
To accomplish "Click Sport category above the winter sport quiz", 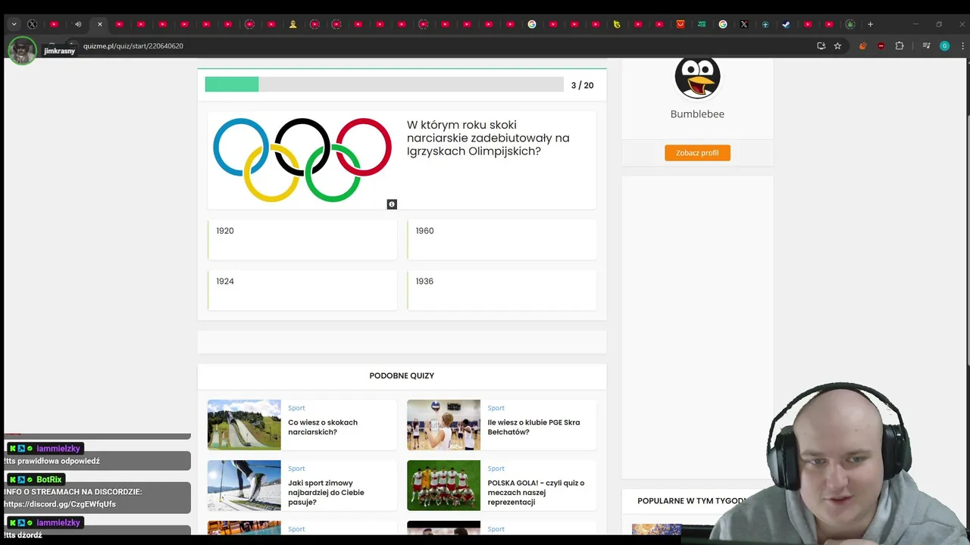I will tap(296, 469).
